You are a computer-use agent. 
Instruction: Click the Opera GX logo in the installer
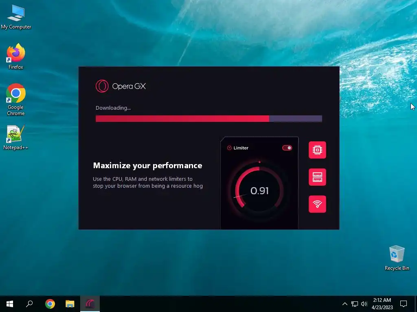coord(121,86)
